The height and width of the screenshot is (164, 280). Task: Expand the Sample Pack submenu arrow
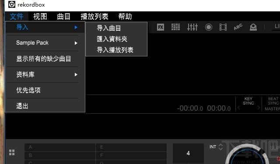tap(76, 43)
